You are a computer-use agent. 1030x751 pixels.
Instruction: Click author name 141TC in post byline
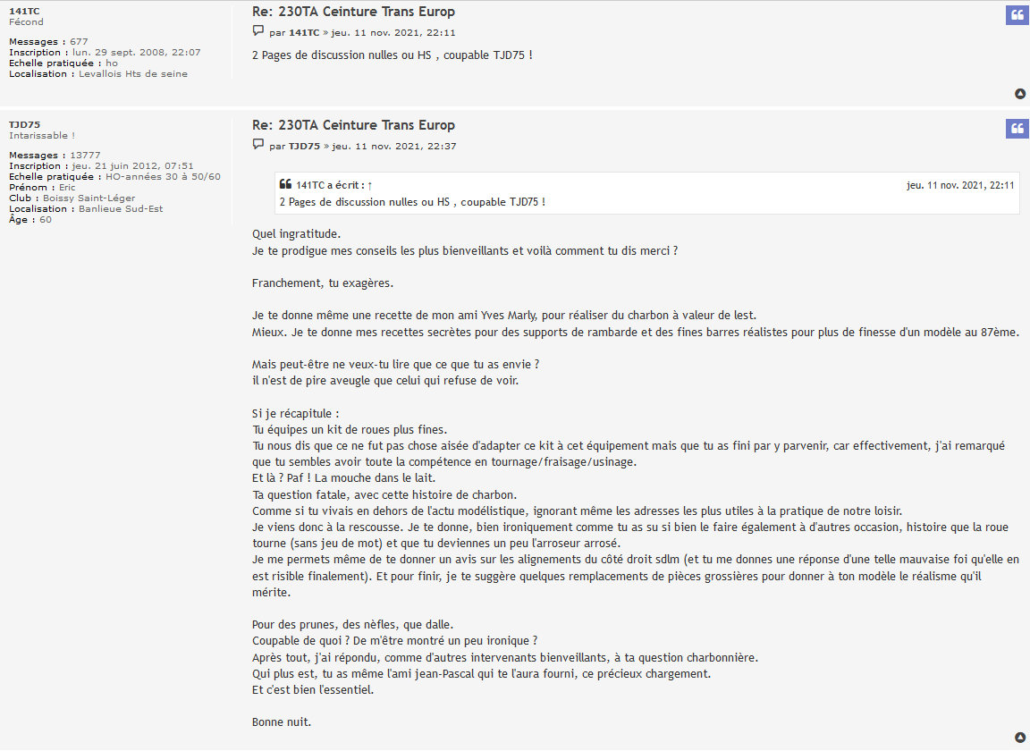tap(304, 33)
